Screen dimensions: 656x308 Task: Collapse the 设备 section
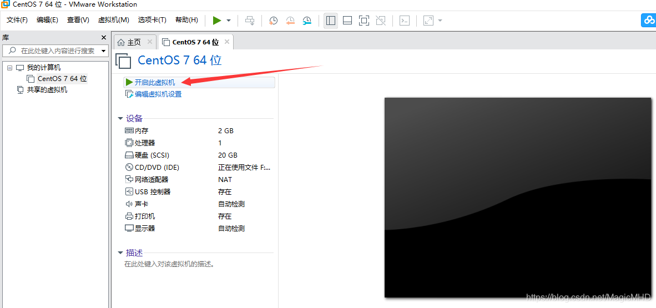click(120, 118)
